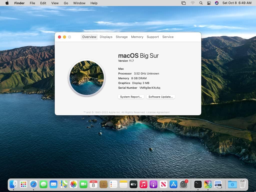Click the Big Sur artwork image

tap(87, 78)
